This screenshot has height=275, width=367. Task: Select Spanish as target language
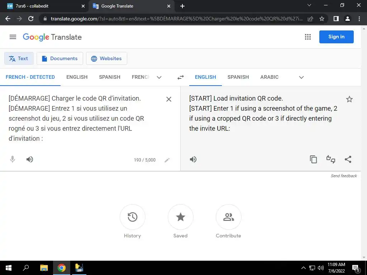238,77
